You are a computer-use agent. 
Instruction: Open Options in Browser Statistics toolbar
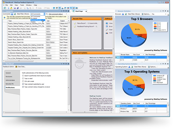pos(146,14)
